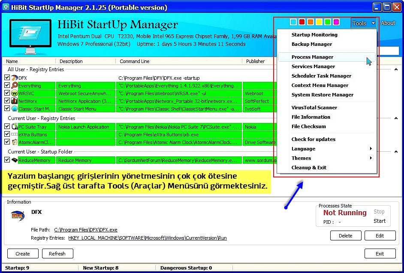Click the AtomicAlarmClock clock icon
Viewport: 404px width, 273px height.
tap(15, 142)
